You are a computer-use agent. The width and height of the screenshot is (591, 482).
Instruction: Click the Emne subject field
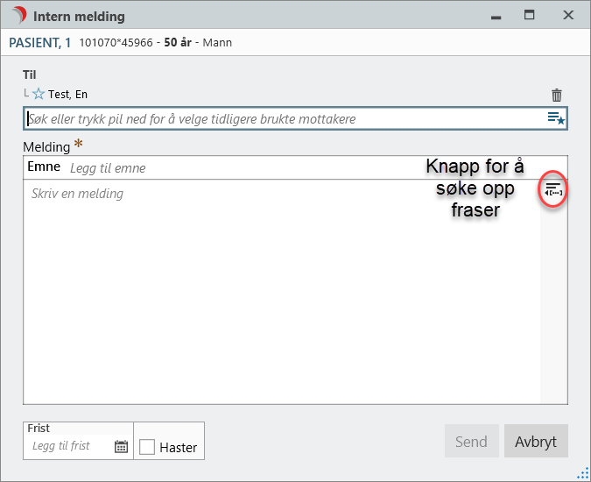(x=236, y=167)
